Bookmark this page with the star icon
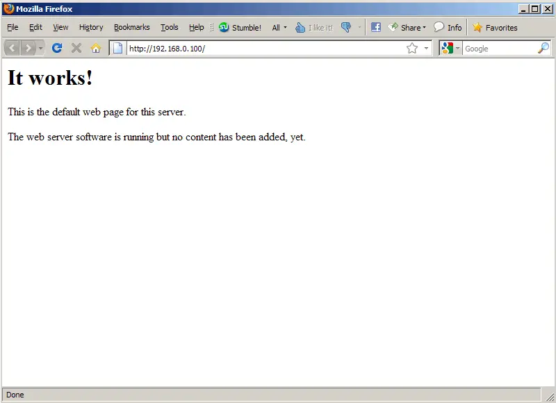The image size is (556, 403). pyautogui.click(x=412, y=48)
